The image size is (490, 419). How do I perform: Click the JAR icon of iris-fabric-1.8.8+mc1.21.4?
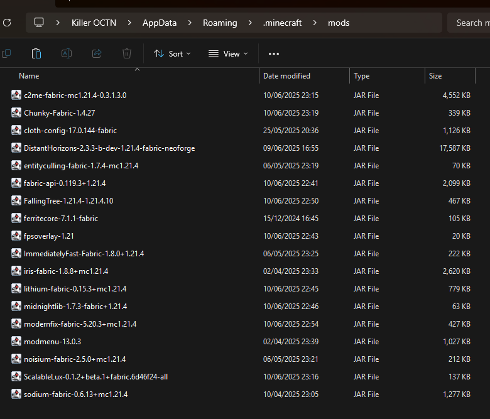pos(16,271)
